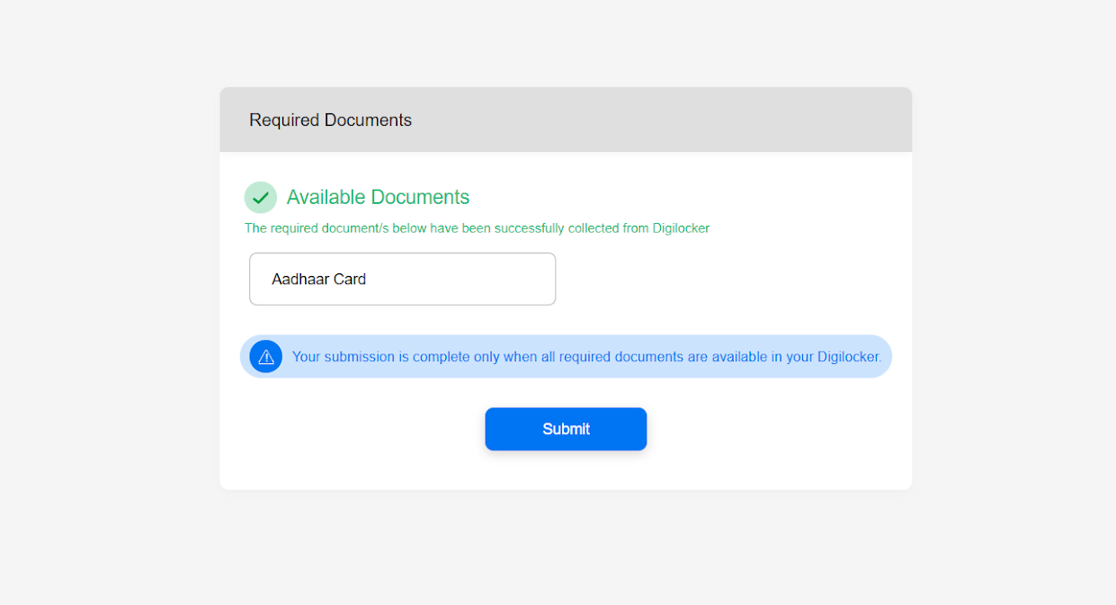
Task: Click the blue submission notice text
Action: pyautogui.click(x=586, y=357)
